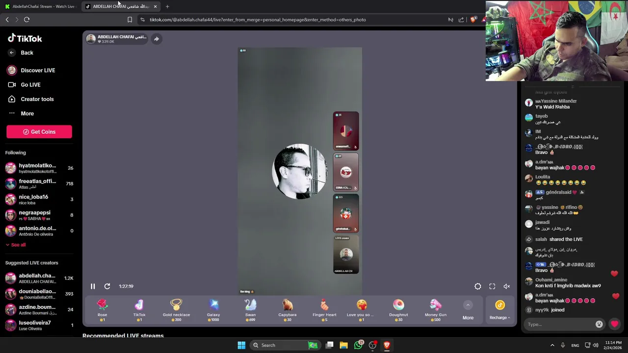The width and height of the screenshot is (628, 353).
Task: Select the ERNA guest tile
Action: [346, 172]
